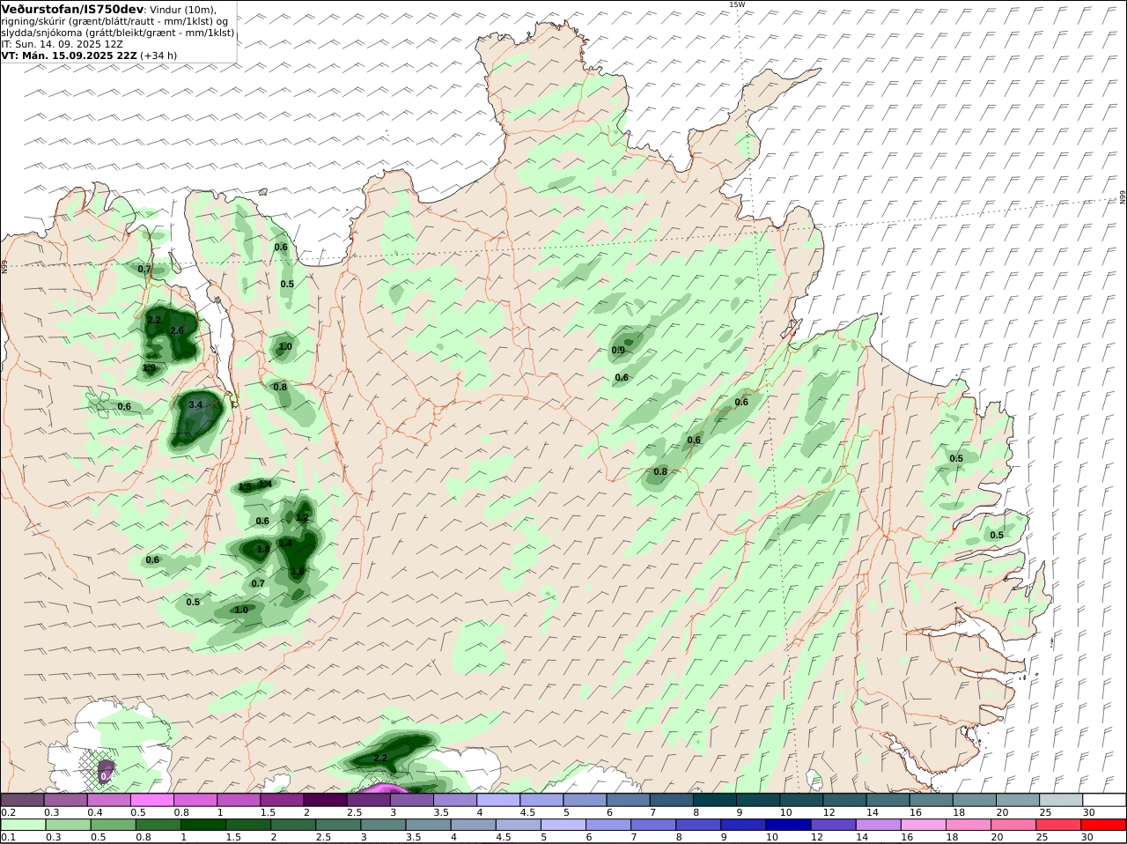This screenshot has height=844, width=1127.
Task: Click the "2.6" precipitation value on map
Action: 177,331
